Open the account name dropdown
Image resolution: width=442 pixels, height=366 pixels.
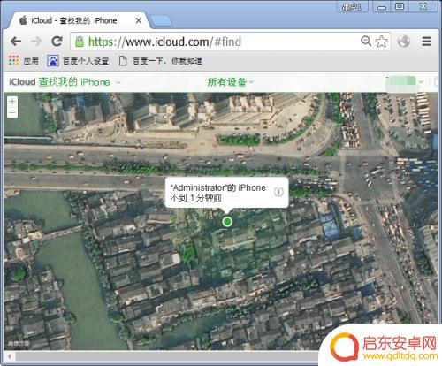[x=405, y=81]
